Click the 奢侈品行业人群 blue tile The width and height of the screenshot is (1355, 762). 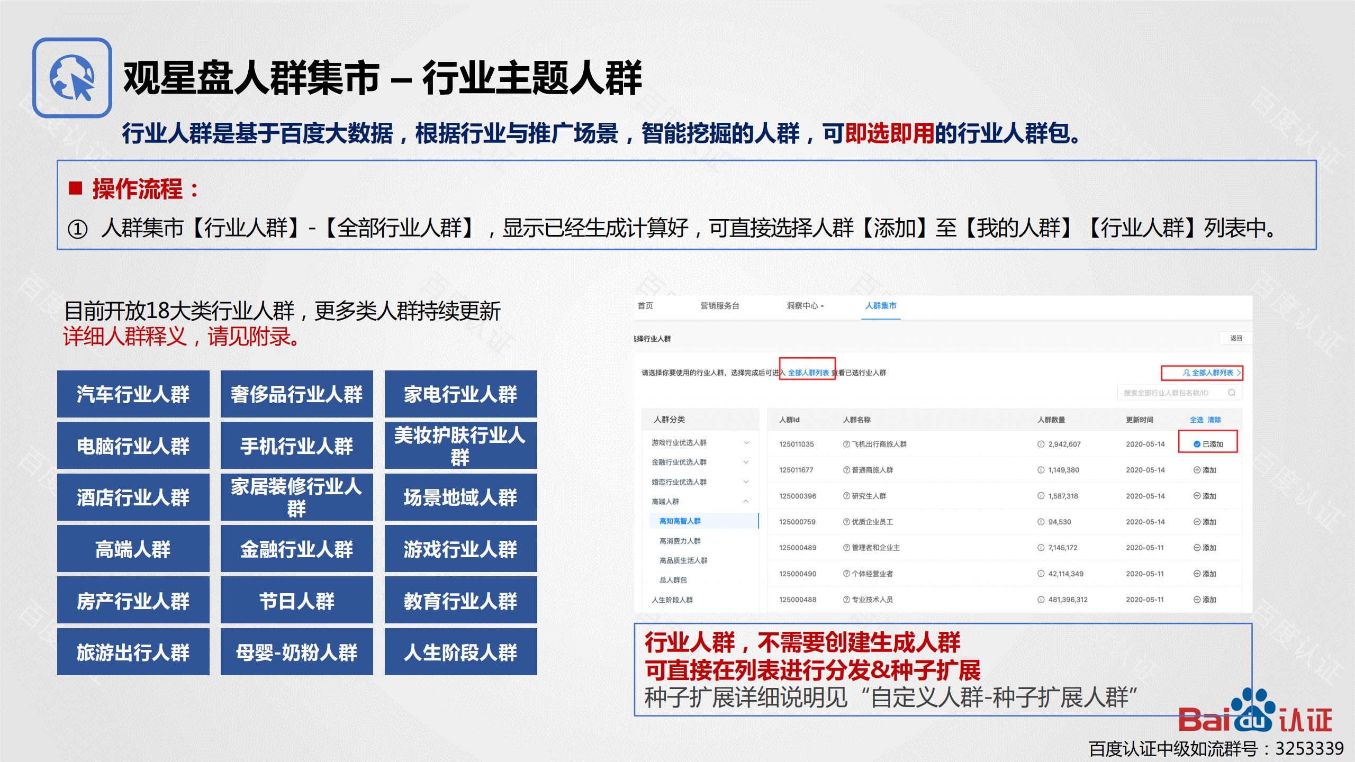tap(297, 394)
